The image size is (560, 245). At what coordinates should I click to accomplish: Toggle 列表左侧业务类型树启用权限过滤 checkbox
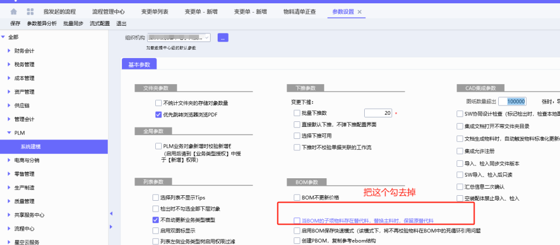pyautogui.click(x=155, y=242)
